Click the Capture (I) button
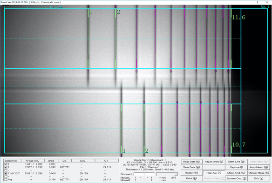Viewport: 272px width, 183px height. (x=236, y=167)
